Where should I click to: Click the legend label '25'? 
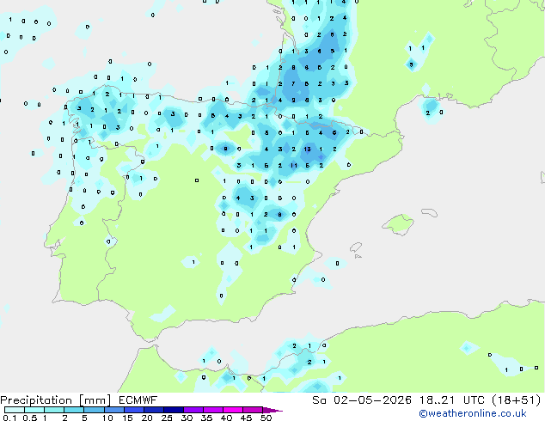click(167, 418)
